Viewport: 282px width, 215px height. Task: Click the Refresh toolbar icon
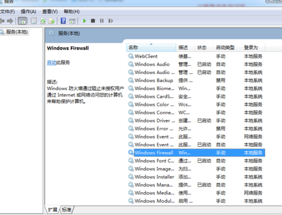point(43,21)
